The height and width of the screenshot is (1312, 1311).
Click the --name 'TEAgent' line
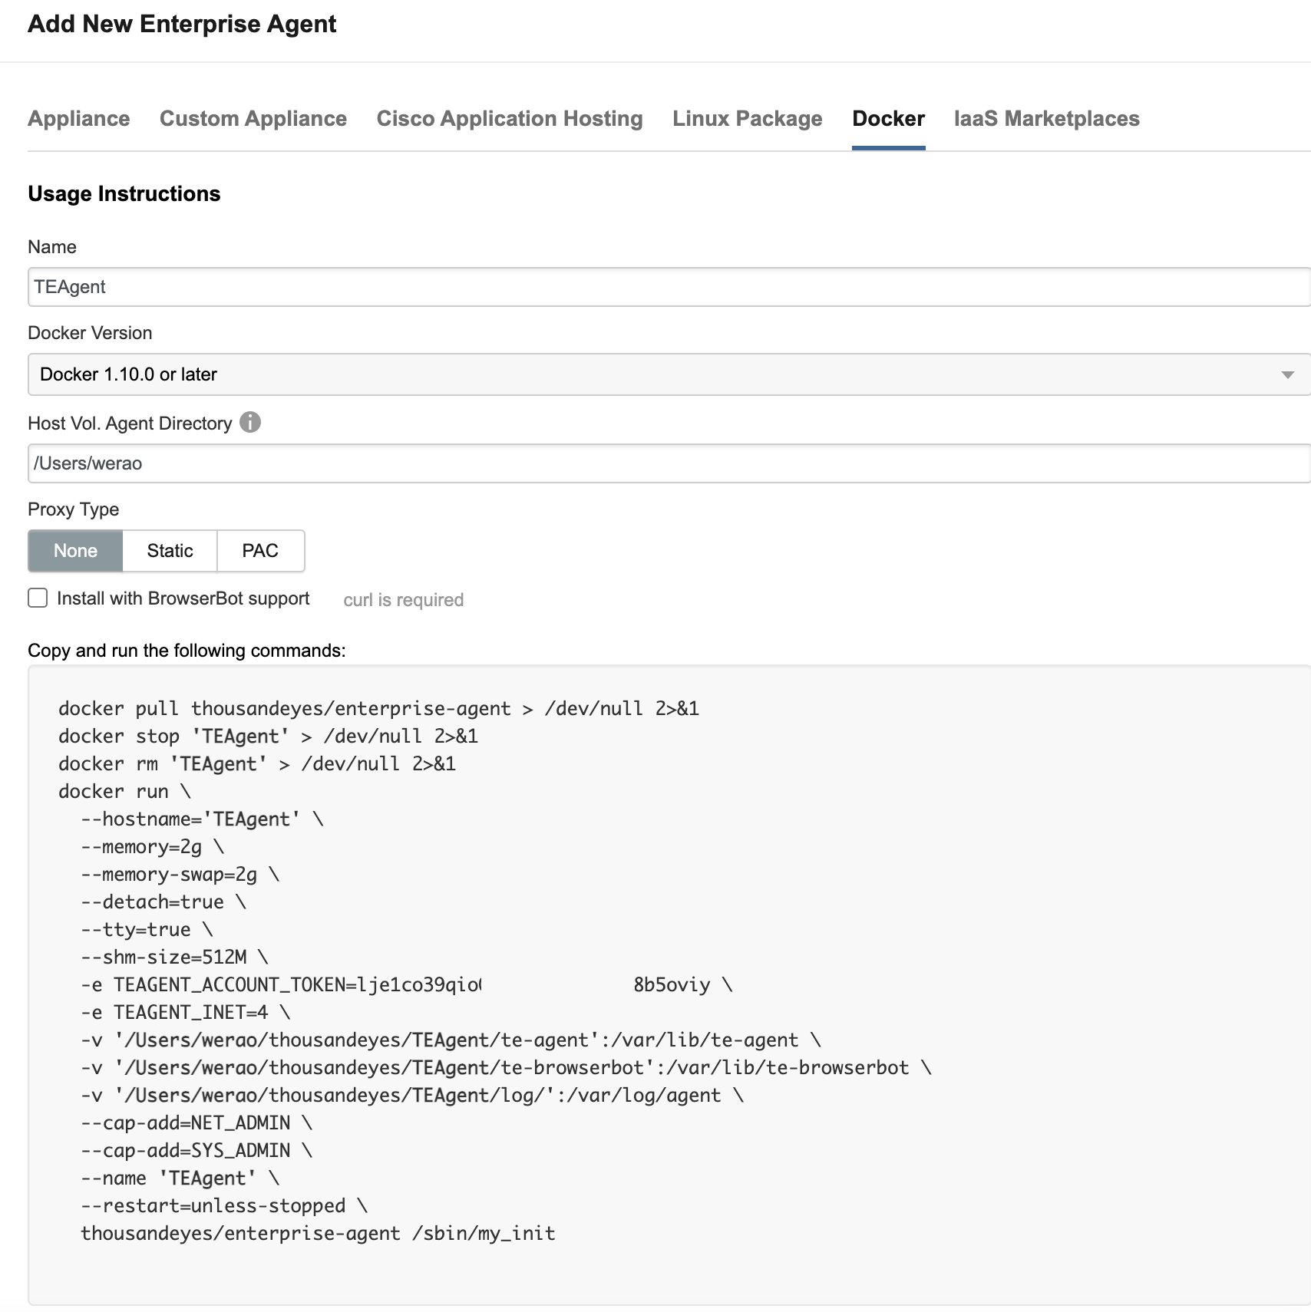click(180, 1178)
